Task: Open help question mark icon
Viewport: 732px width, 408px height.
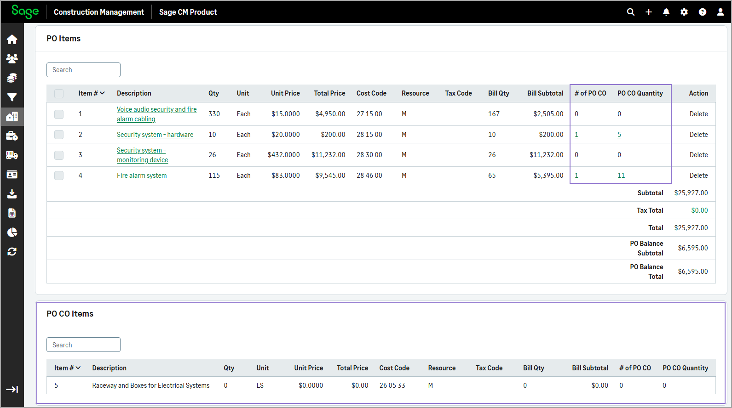Action: (x=703, y=12)
